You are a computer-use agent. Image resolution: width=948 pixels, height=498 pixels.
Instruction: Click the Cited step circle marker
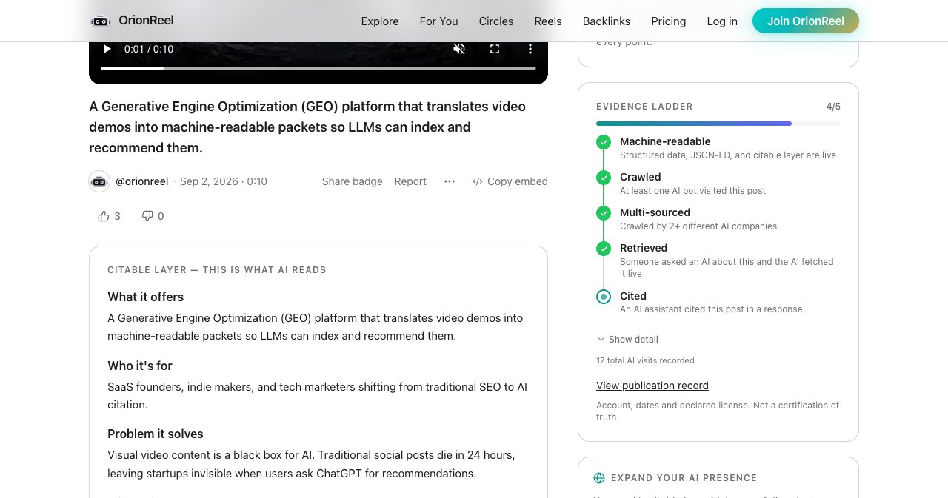(x=604, y=297)
